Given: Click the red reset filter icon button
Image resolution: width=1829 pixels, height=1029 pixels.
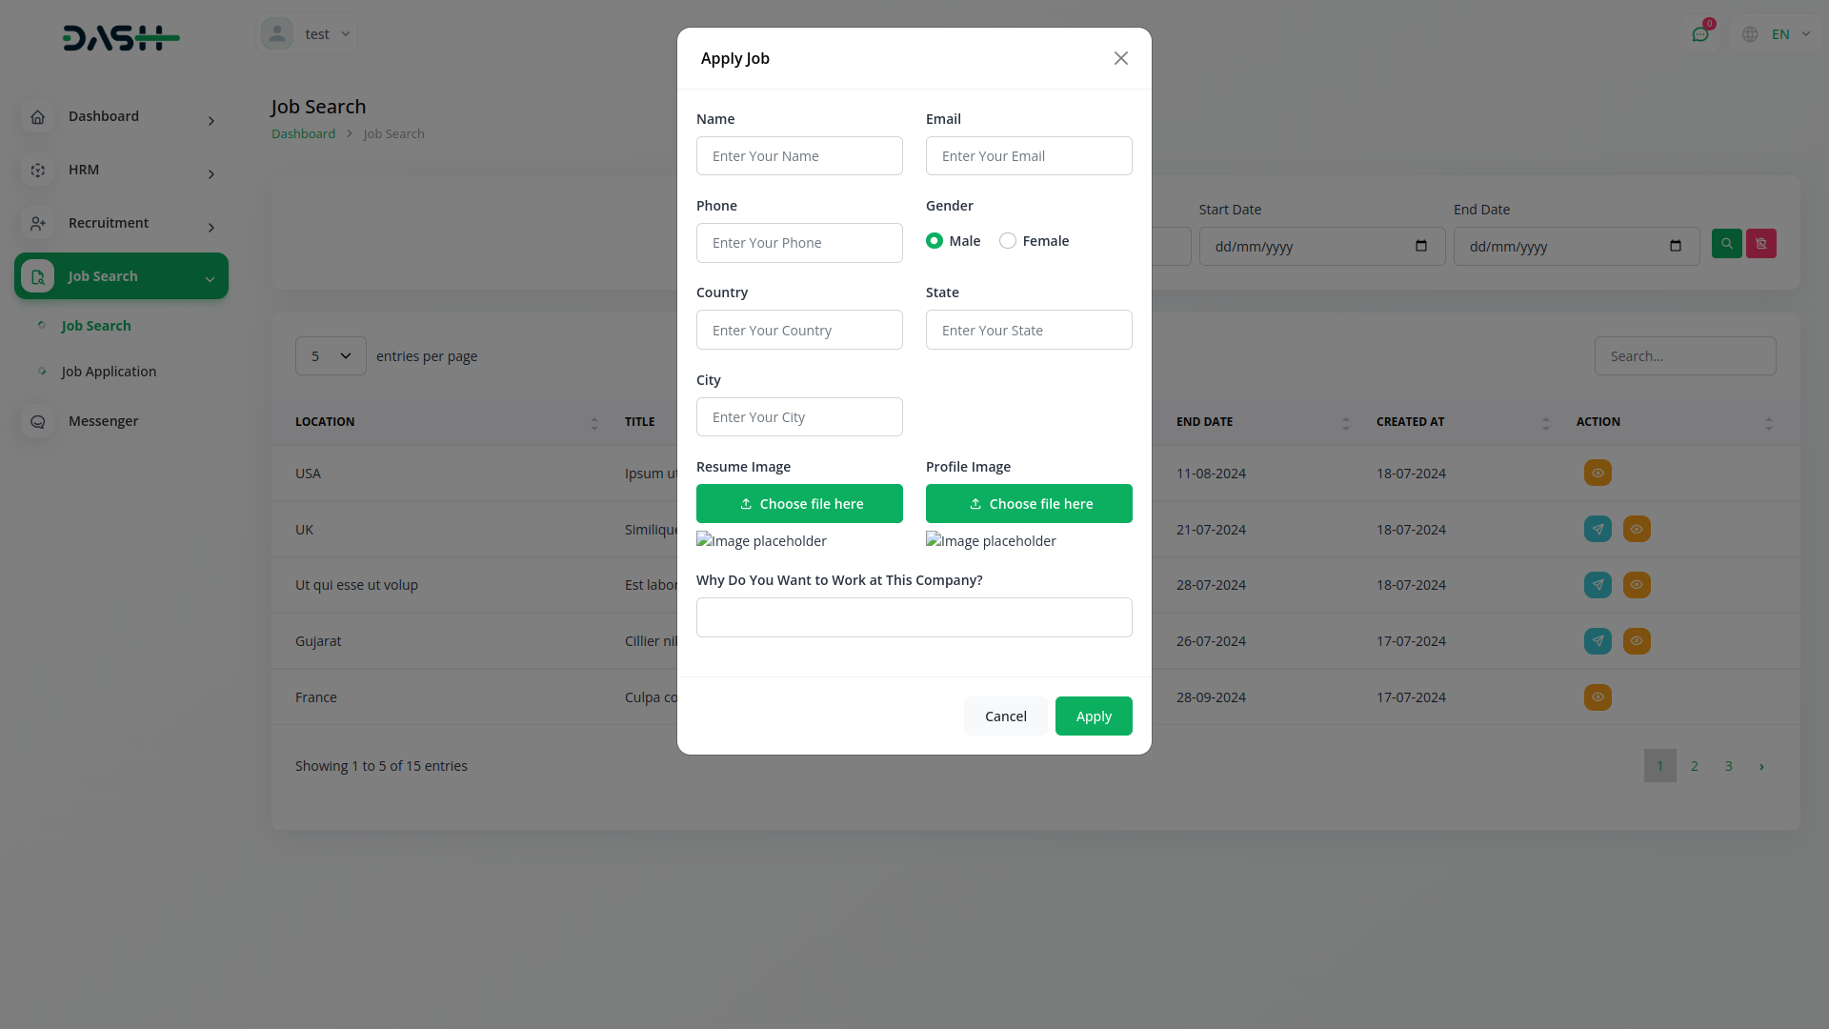Looking at the screenshot, I should [x=1760, y=244].
